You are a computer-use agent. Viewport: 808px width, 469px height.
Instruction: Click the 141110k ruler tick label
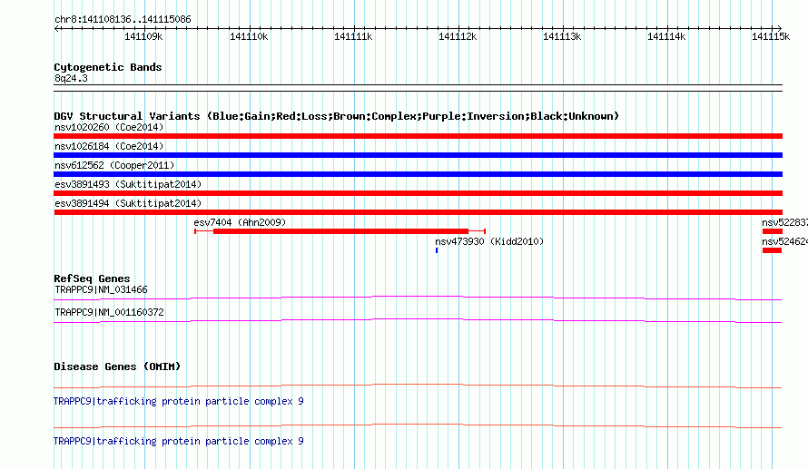[249, 36]
